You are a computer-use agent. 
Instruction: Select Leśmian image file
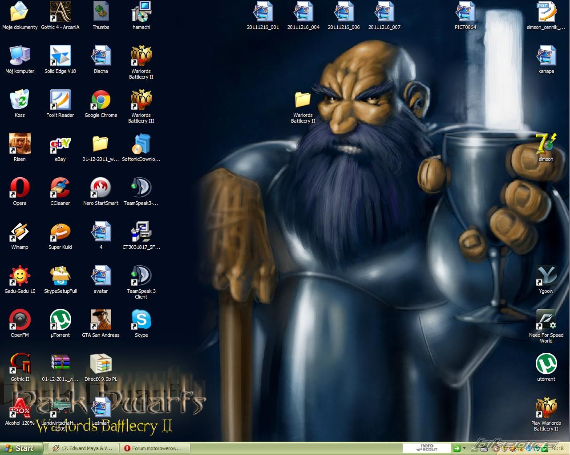pyautogui.click(x=101, y=408)
